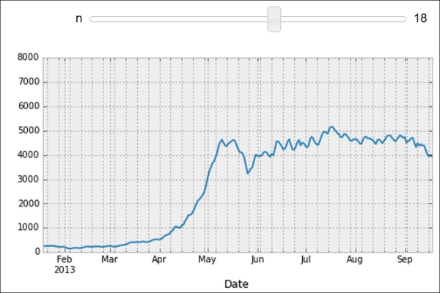Image resolution: width=440 pixels, height=293 pixels.
Task: Select the 1000 y-axis tick label
Action: point(29,228)
